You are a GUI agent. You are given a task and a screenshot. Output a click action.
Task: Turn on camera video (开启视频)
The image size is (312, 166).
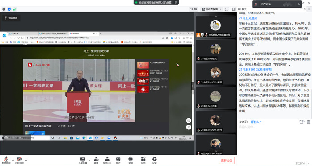click(x=19, y=160)
